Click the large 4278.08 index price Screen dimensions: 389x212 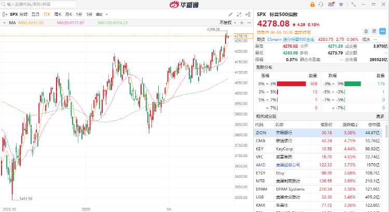pos(273,23)
